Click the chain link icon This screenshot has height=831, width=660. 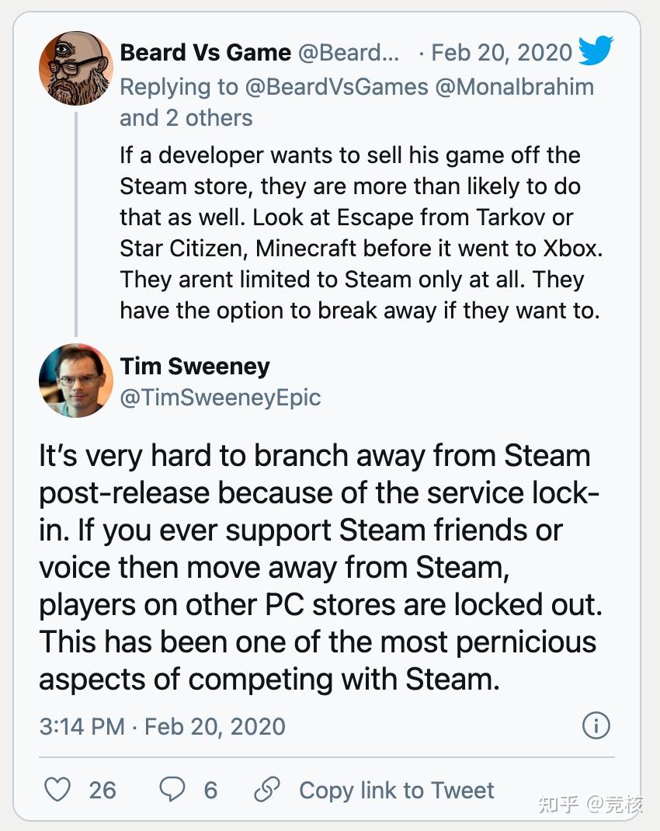(267, 790)
